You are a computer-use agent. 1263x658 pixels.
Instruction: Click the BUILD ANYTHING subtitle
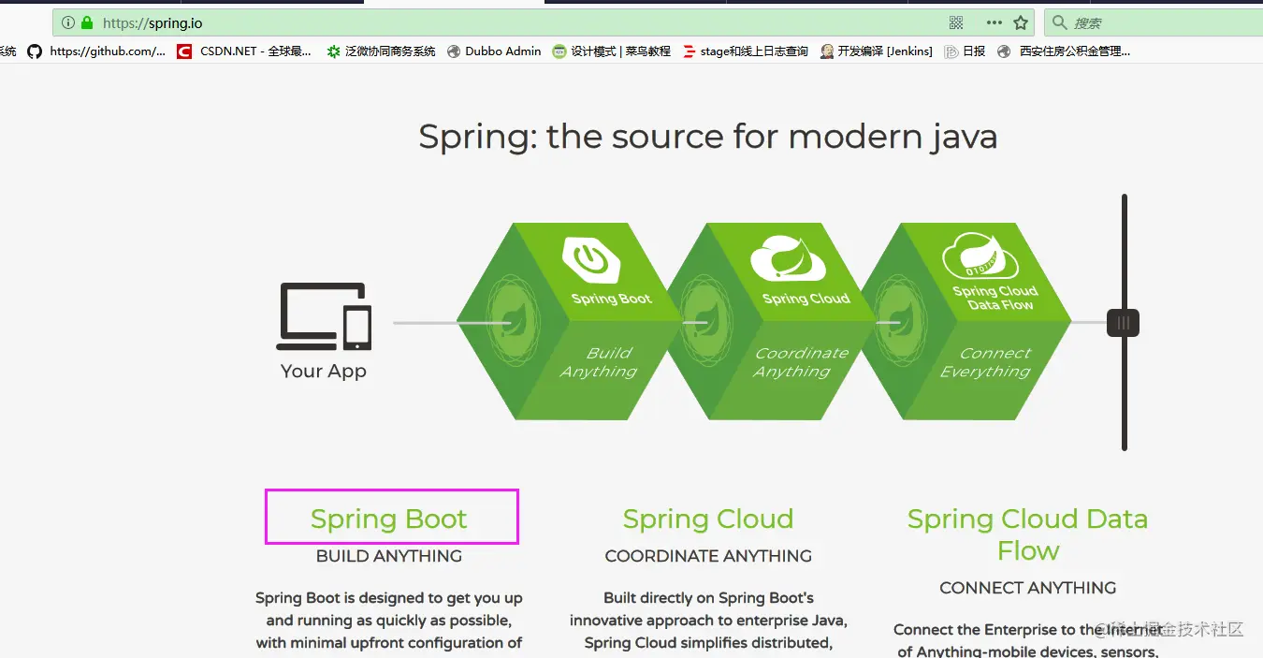coord(389,556)
